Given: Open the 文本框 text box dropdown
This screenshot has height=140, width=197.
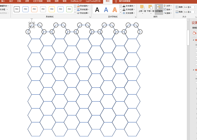Looking at the screenshot, I should point(4,10).
